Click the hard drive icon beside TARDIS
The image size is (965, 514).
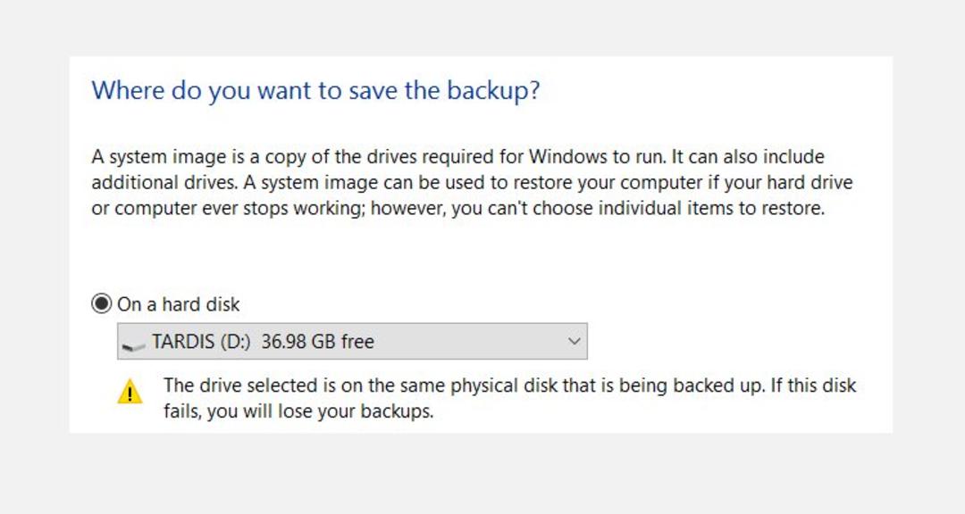[133, 345]
